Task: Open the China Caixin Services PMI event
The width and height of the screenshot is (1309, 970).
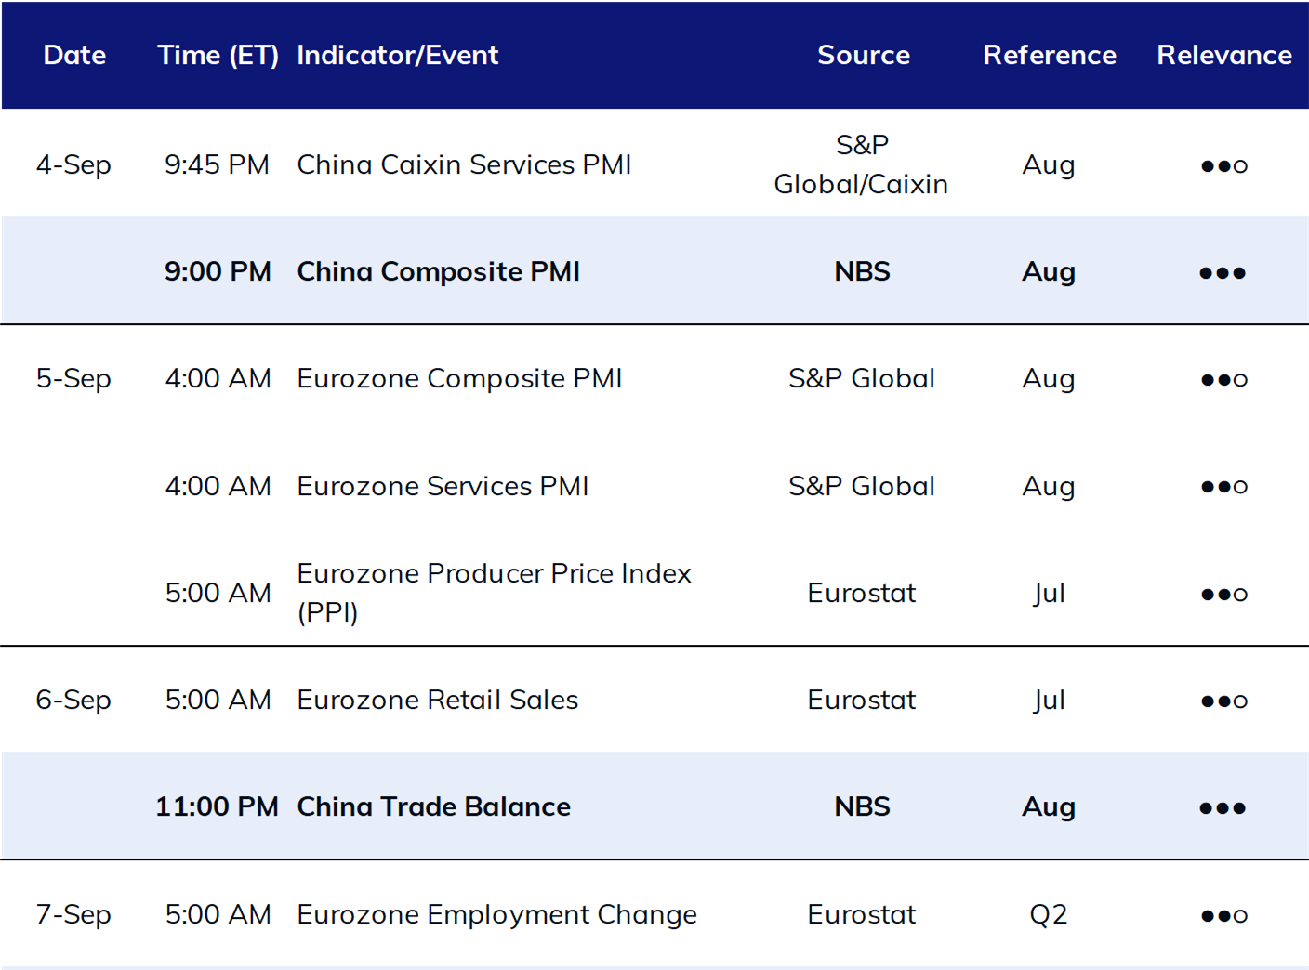Action: click(464, 164)
